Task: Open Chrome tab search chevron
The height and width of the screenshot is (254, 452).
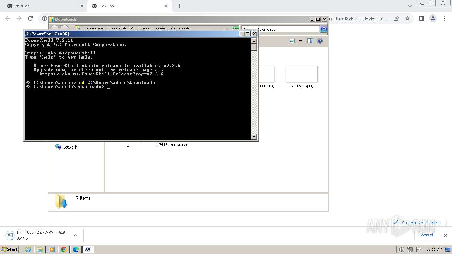Action: point(410,6)
